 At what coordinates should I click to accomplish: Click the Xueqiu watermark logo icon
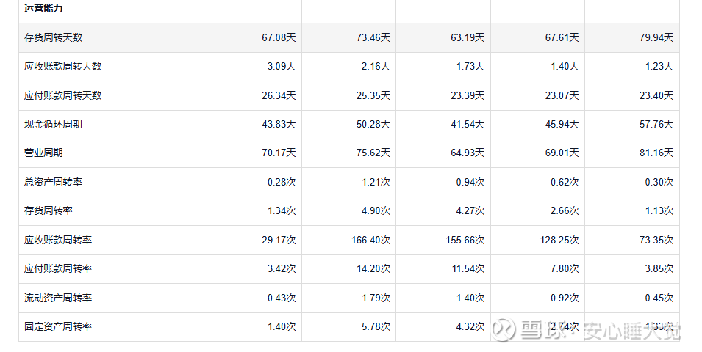point(504,330)
